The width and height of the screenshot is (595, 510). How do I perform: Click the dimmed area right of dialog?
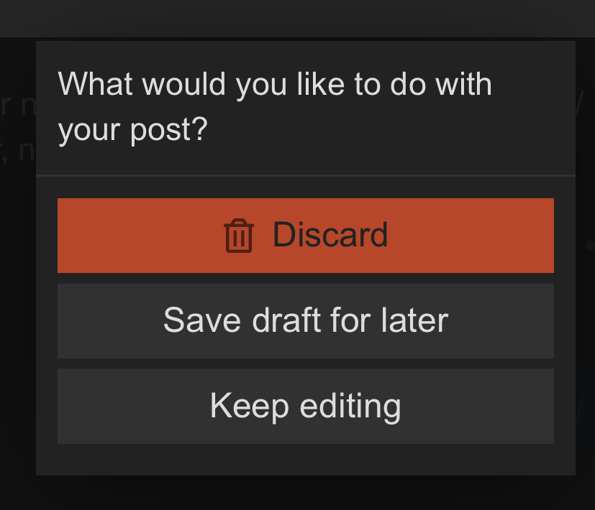[x=585, y=323]
